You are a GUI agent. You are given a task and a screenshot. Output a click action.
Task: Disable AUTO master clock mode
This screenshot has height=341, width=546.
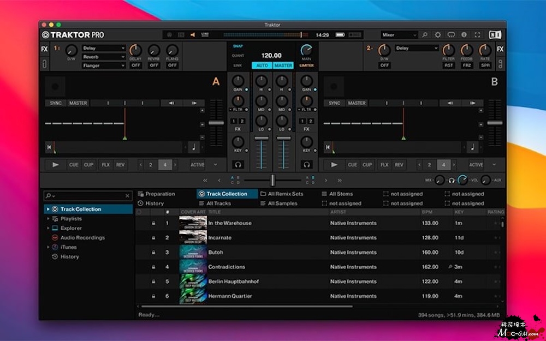262,65
